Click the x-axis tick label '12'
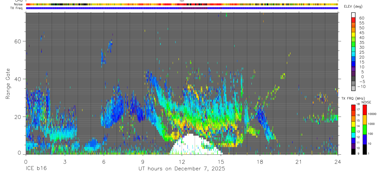This screenshot has height=175, width=380. pyautogui.click(x=182, y=161)
